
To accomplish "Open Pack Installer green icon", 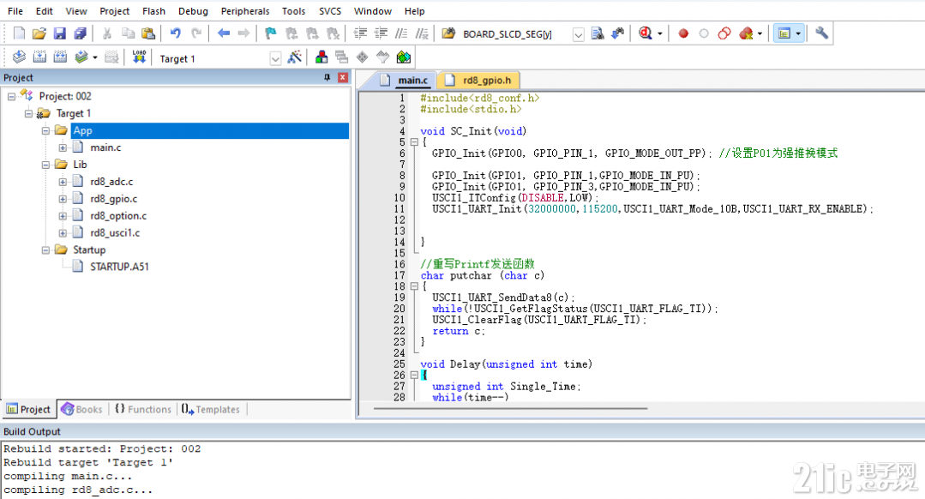I will pyautogui.click(x=404, y=57).
